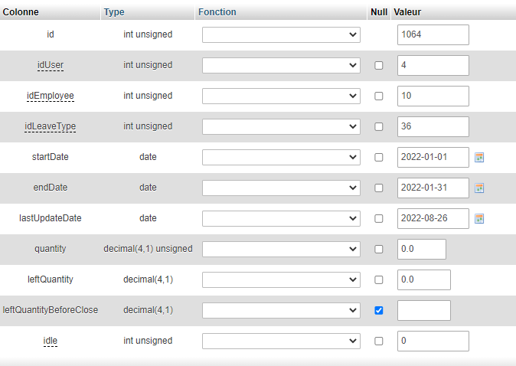The height and width of the screenshot is (366, 516).
Task: Click the Colonne column header
Action: (21, 12)
